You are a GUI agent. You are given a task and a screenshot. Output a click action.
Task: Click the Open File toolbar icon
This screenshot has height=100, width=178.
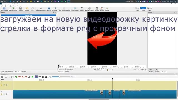tap(4, 9)
